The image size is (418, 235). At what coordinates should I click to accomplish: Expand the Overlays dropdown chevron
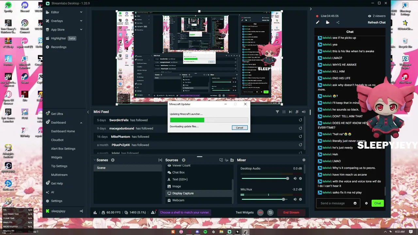81,21
